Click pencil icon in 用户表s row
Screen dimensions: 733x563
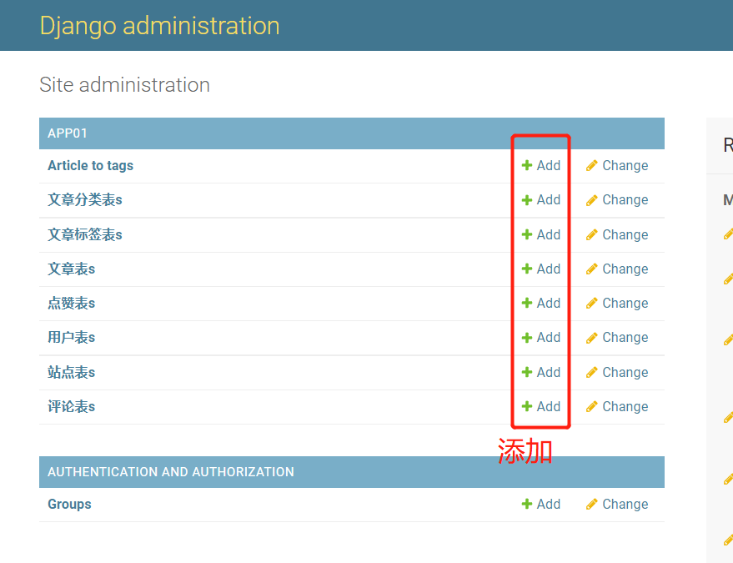tap(592, 338)
